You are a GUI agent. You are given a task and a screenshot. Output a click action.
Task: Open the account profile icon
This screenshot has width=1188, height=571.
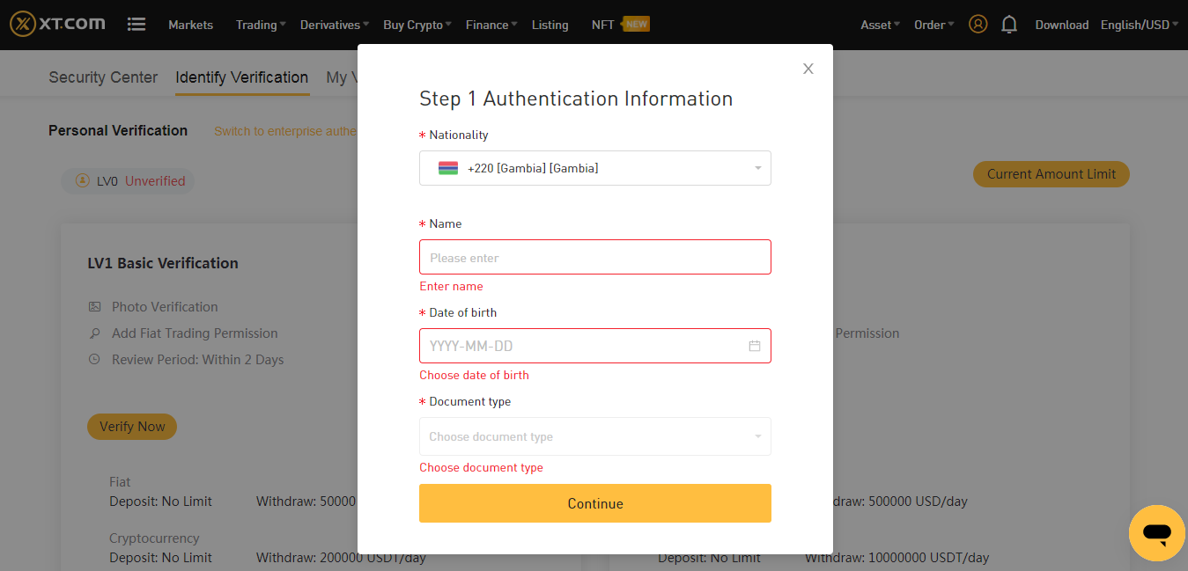978,24
